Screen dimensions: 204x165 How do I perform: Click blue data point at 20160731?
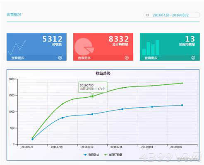[x=122, y=109]
